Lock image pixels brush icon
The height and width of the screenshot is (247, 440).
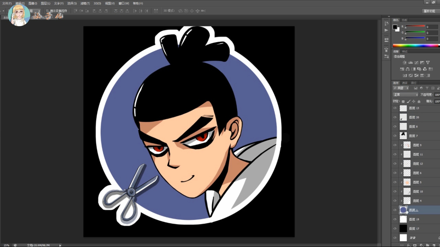click(x=408, y=102)
